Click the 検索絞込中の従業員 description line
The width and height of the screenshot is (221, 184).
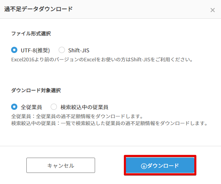click(109, 123)
